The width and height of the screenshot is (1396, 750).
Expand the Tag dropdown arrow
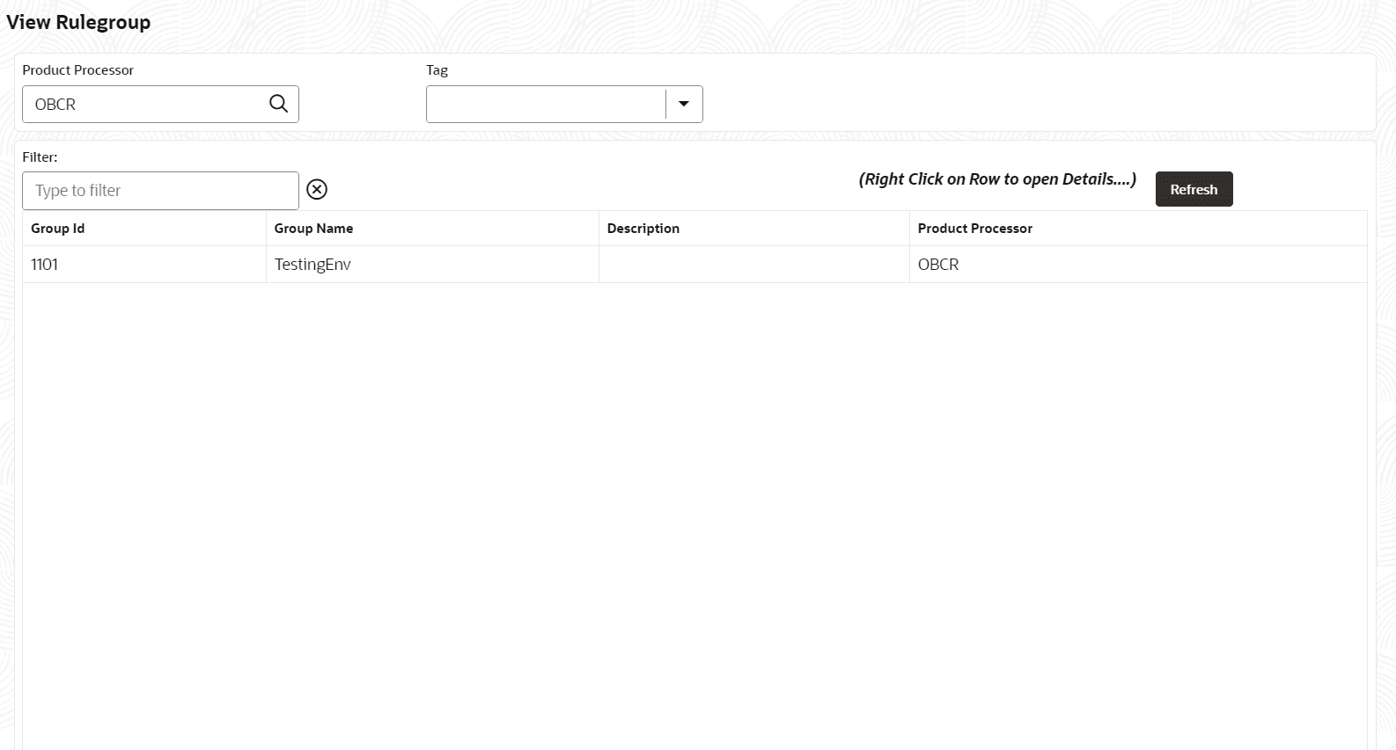(684, 104)
